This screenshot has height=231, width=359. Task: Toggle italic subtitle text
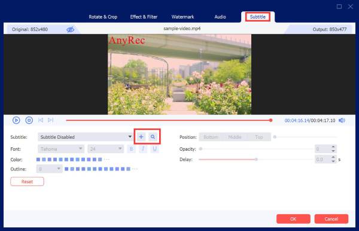pyautogui.click(x=143, y=149)
